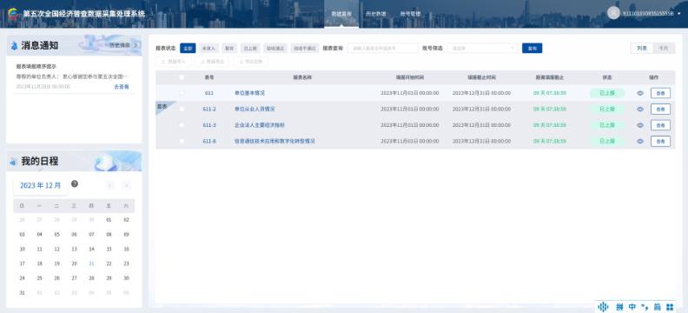Click the user avatar icon in header
Viewport: 688px width, 313px height.
[613, 13]
